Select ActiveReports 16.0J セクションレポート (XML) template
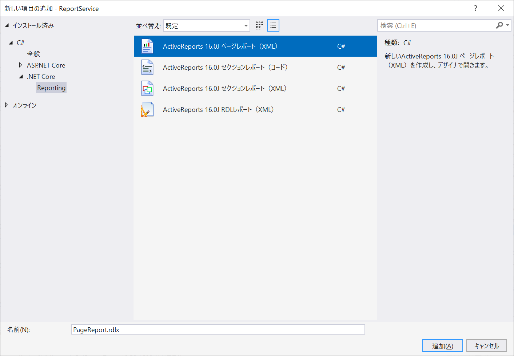514x356 pixels. [x=255, y=88]
